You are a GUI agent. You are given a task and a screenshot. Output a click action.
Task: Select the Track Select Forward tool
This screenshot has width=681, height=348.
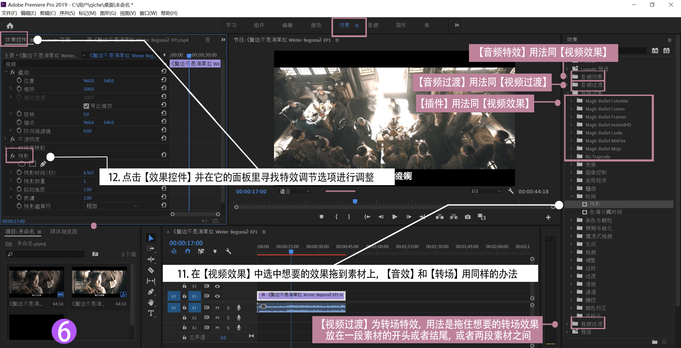coord(151,249)
